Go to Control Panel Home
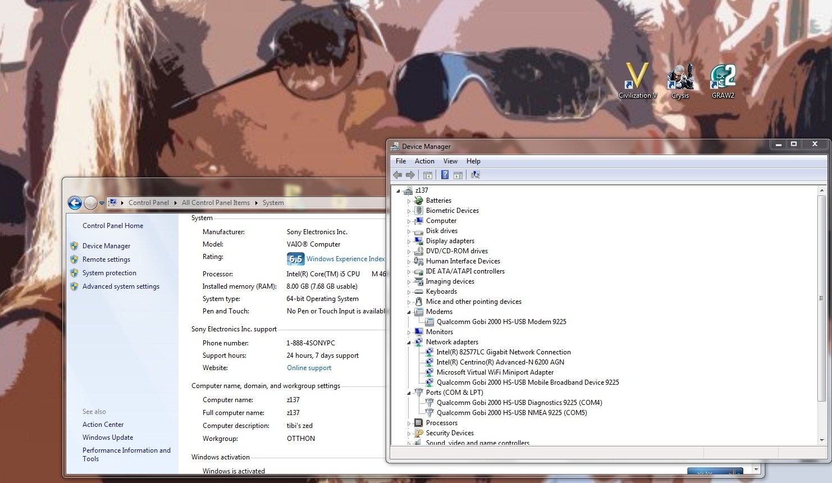832x483 pixels. point(113,226)
